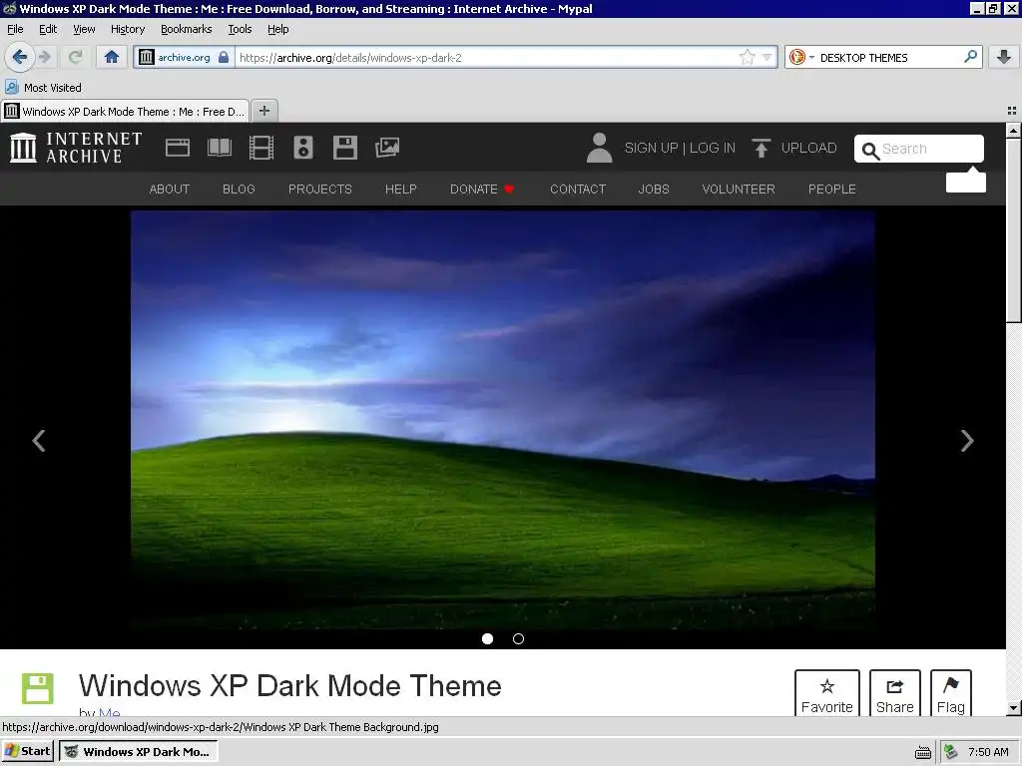
Task: Open the View menu
Action: point(84,29)
